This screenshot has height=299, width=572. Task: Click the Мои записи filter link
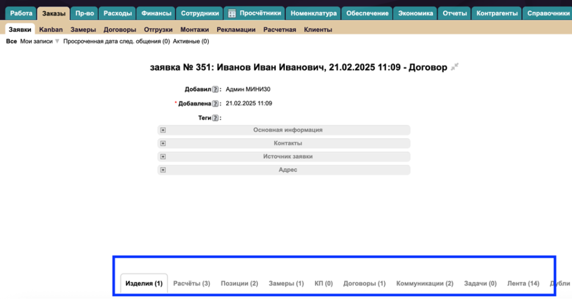(x=36, y=41)
